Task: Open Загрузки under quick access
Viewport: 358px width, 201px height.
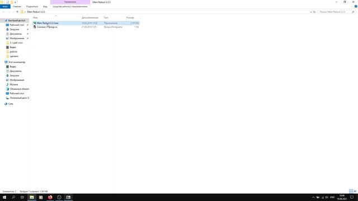Action: point(15,30)
